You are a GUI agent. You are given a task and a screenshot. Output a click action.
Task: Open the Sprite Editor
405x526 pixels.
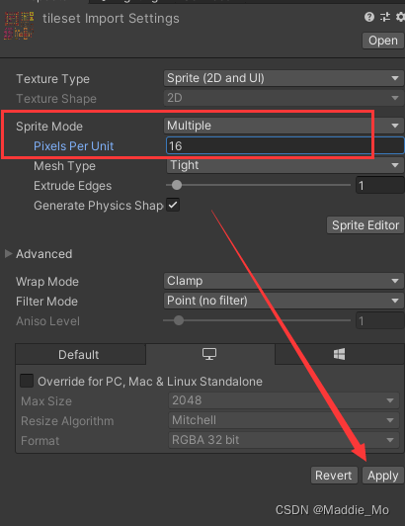365,225
